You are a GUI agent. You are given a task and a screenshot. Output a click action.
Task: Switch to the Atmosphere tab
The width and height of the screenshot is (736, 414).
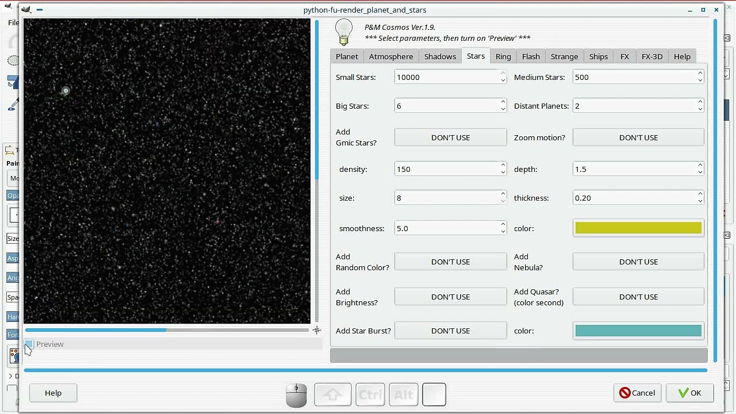(391, 56)
